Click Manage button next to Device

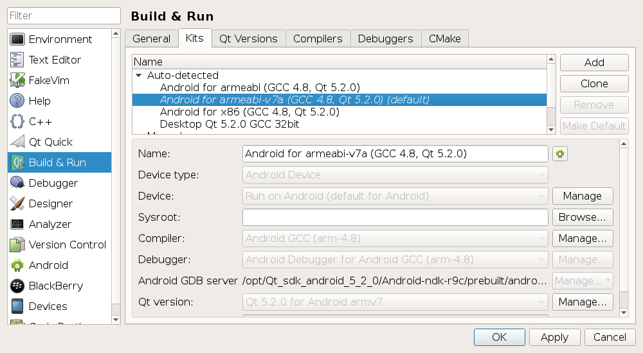click(x=583, y=196)
